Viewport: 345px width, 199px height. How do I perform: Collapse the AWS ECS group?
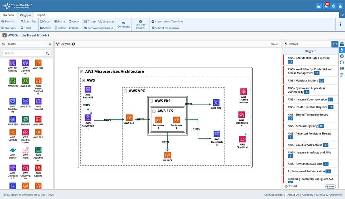click(154, 111)
